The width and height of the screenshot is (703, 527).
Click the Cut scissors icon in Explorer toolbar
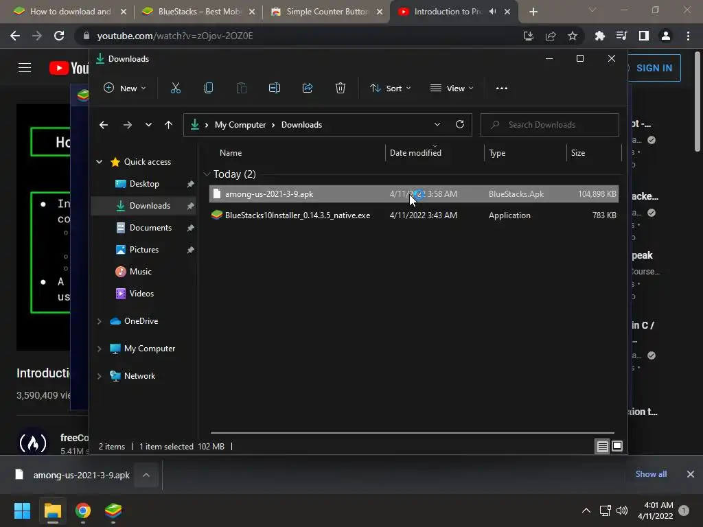click(x=175, y=89)
